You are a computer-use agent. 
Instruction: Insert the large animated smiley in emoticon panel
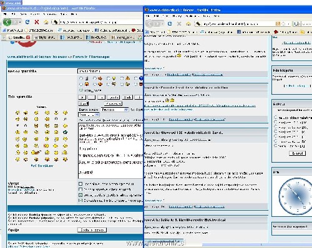pyautogui.click(x=36, y=153)
